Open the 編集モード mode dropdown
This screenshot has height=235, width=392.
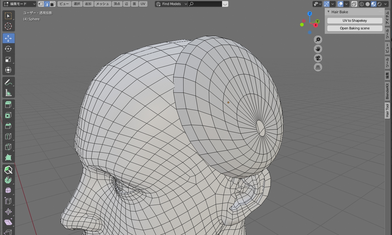[x=20, y=4]
